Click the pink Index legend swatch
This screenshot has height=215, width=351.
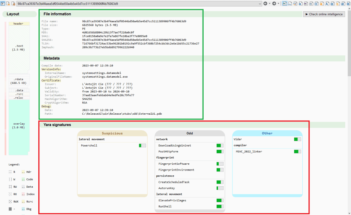click(x=24, y=194)
